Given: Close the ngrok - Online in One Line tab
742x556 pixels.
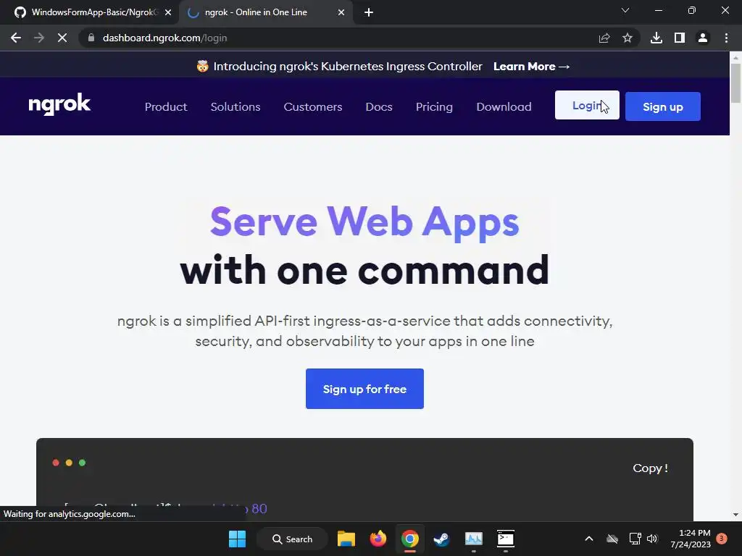Looking at the screenshot, I should pyautogui.click(x=341, y=12).
